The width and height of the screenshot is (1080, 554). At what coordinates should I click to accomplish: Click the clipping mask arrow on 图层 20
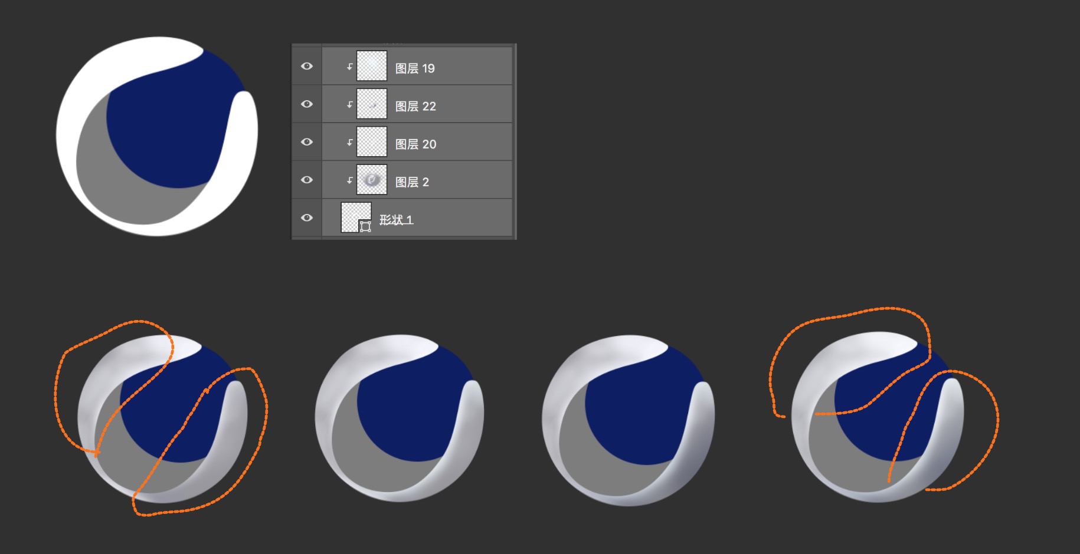coord(349,142)
